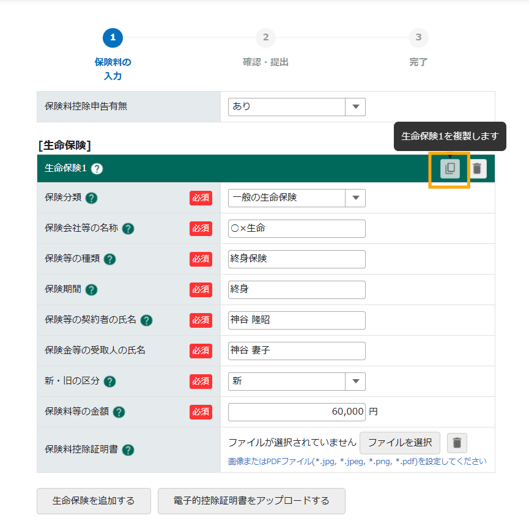Open the 新・旧の区分 dropdown showing 新
Viewport: 529px width, 521px height.
[x=297, y=382]
